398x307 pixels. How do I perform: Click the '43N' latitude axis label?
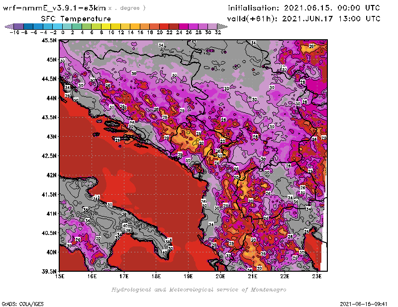pos(52,137)
